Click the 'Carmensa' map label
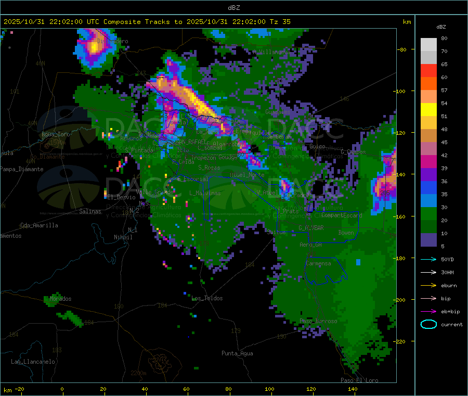 318,263
